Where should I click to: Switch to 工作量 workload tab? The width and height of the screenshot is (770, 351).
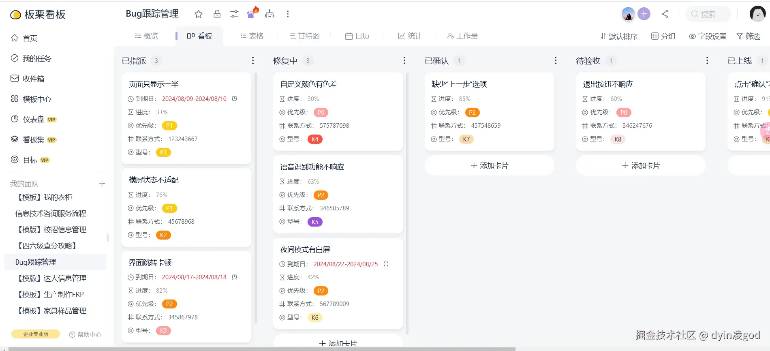[x=462, y=36]
